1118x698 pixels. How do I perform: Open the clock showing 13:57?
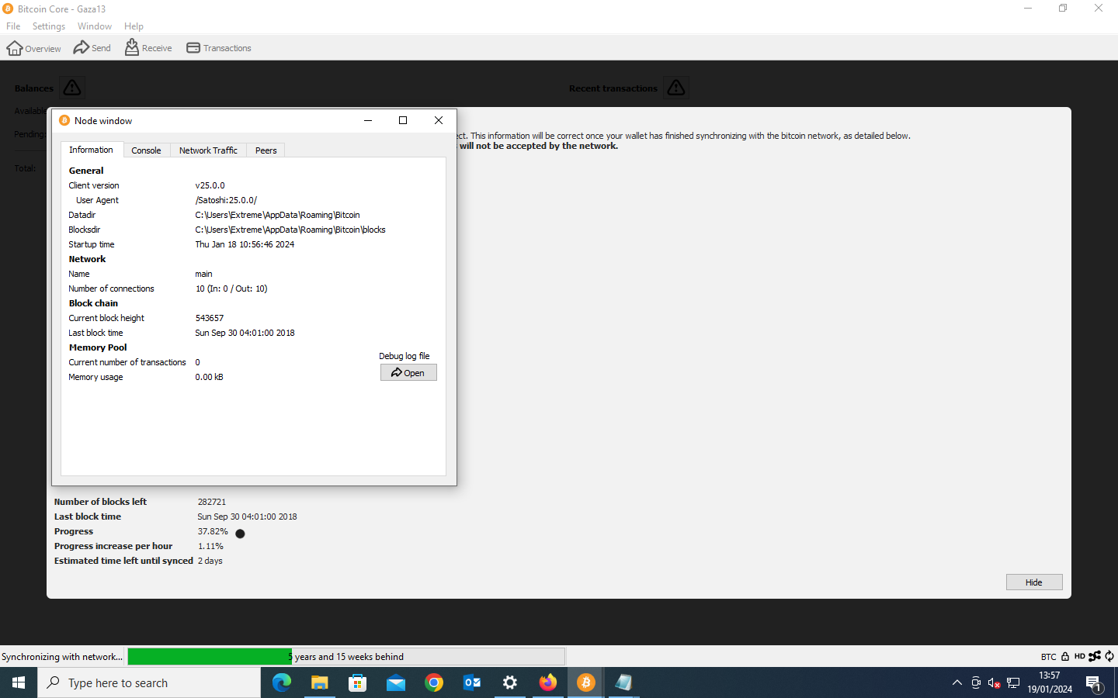point(1050,682)
